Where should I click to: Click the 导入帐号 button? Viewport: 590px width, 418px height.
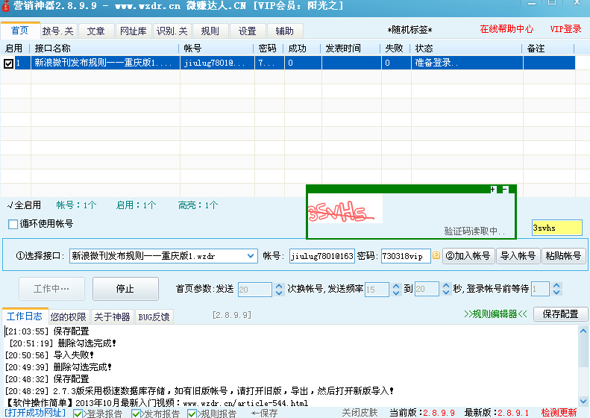pos(518,256)
